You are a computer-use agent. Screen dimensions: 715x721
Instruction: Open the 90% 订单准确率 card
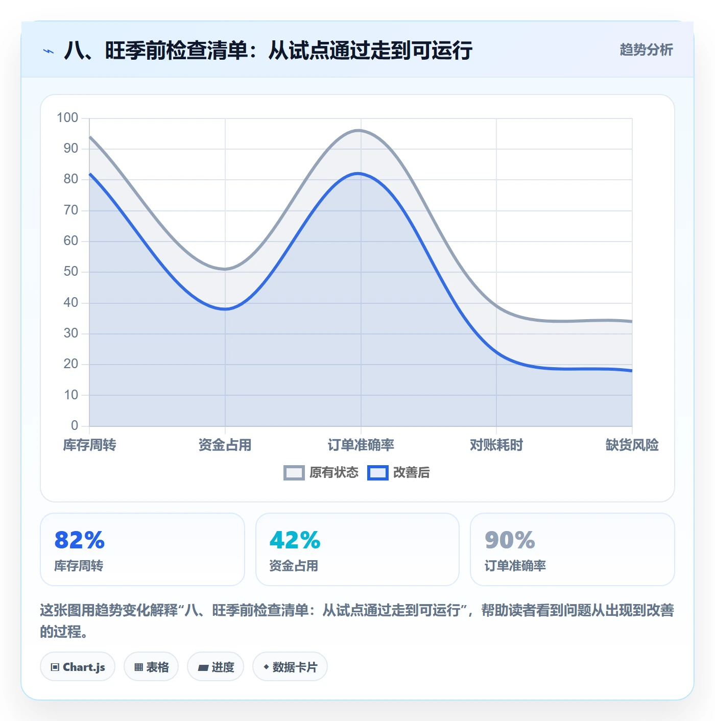tap(573, 549)
